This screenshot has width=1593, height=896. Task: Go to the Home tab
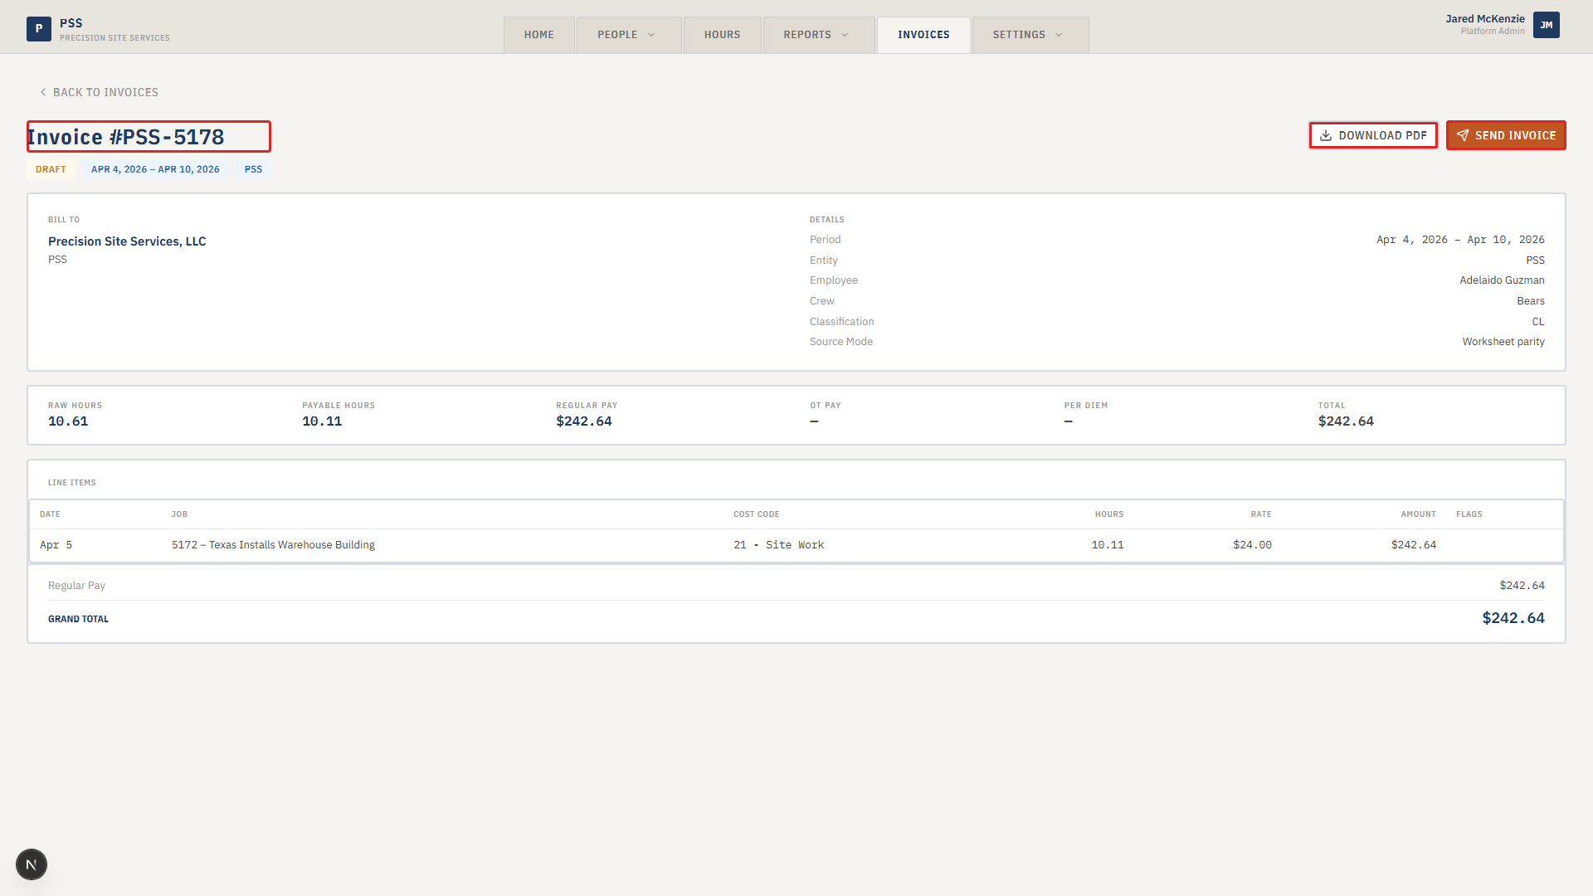click(x=539, y=35)
